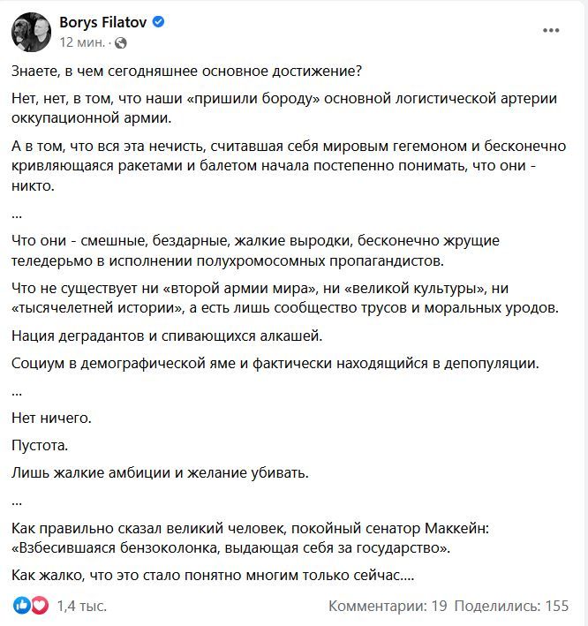This screenshot has width=588, height=626.
Task: Click the red heart reaction icon
Action: coord(38,606)
